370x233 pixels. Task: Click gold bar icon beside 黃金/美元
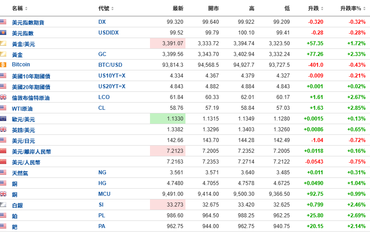[3, 43]
